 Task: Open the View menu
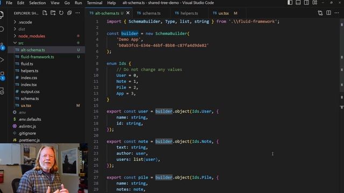click(x=55, y=3)
